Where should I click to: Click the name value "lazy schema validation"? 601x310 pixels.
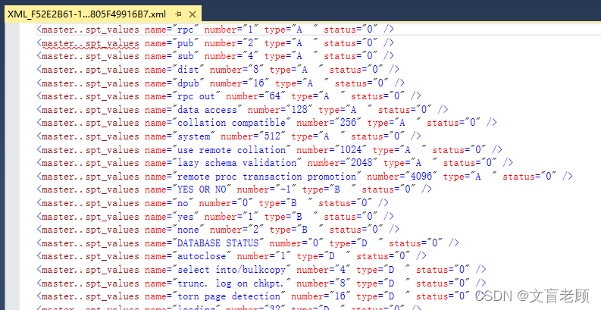237,163
